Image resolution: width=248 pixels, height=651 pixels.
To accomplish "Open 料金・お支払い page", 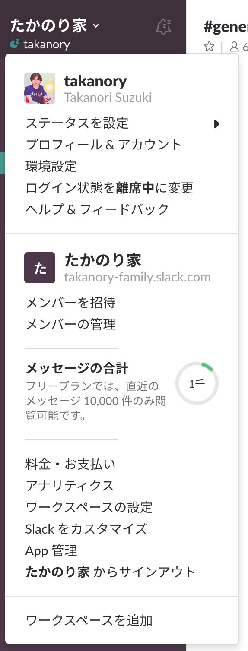I will tap(70, 464).
